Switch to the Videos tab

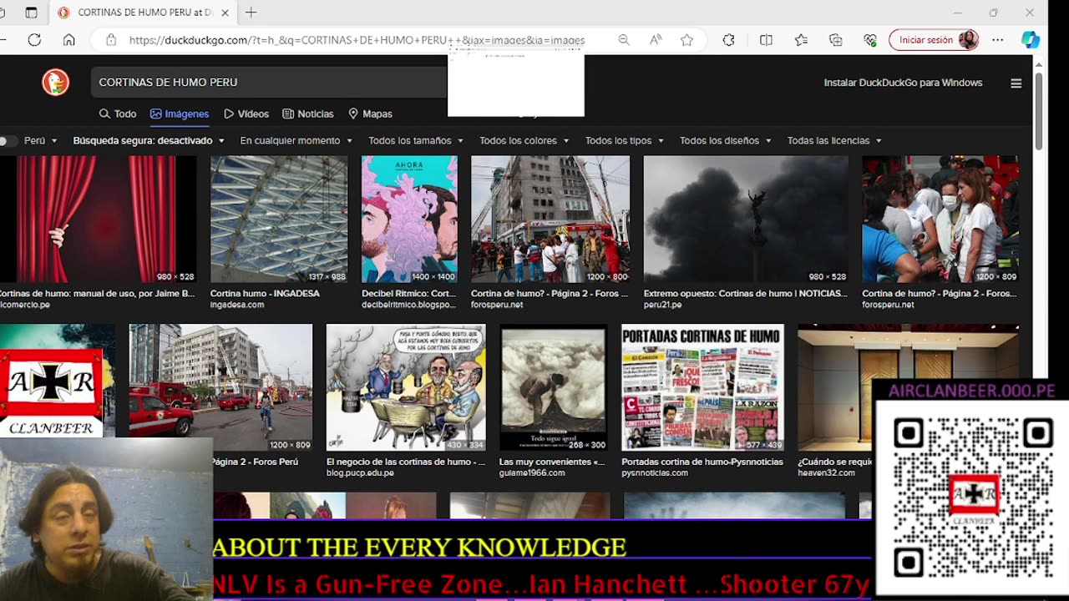[x=246, y=114]
